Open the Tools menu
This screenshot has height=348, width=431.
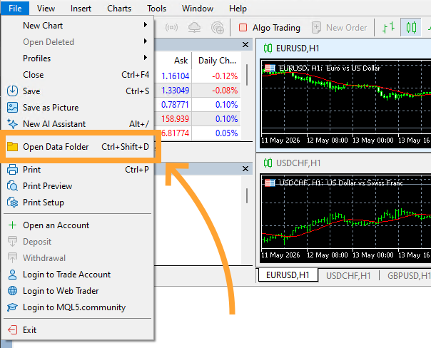pos(156,9)
